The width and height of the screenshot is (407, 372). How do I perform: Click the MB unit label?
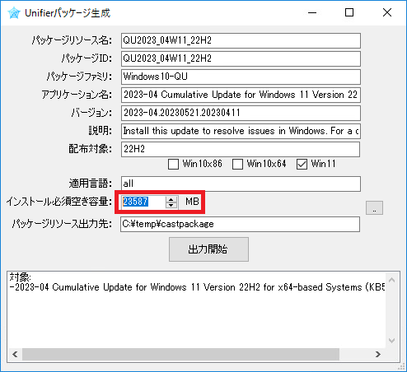192,202
